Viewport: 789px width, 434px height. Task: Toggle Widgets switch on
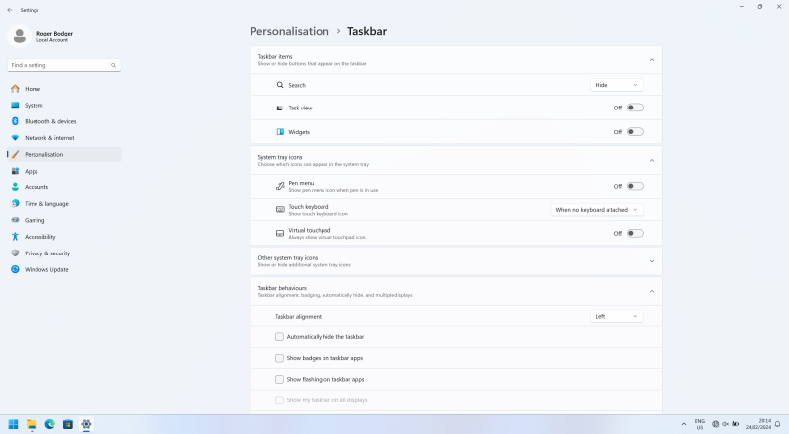635,132
